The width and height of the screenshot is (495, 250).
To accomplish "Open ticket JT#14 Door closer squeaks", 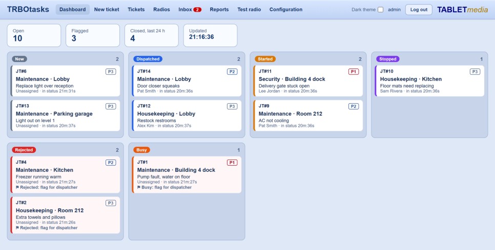I will (187, 81).
